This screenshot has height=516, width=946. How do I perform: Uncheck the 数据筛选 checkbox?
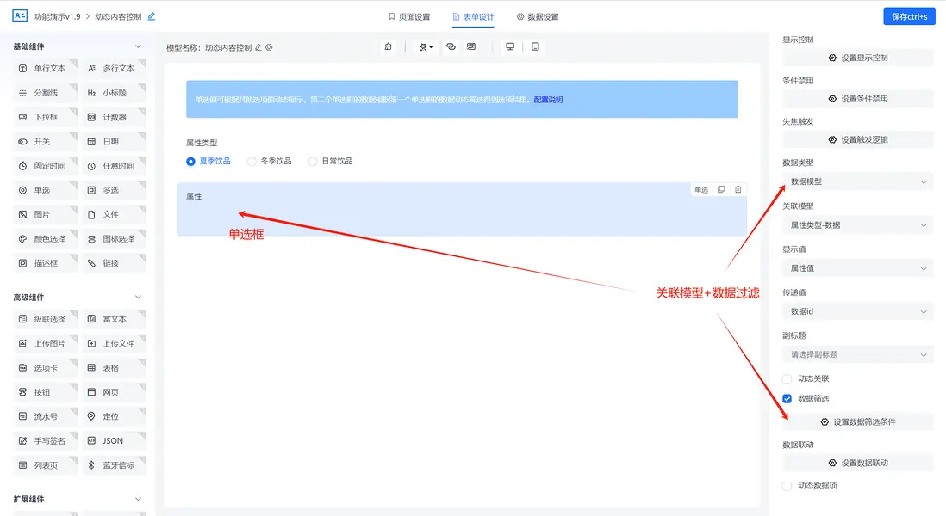coord(787,397)
